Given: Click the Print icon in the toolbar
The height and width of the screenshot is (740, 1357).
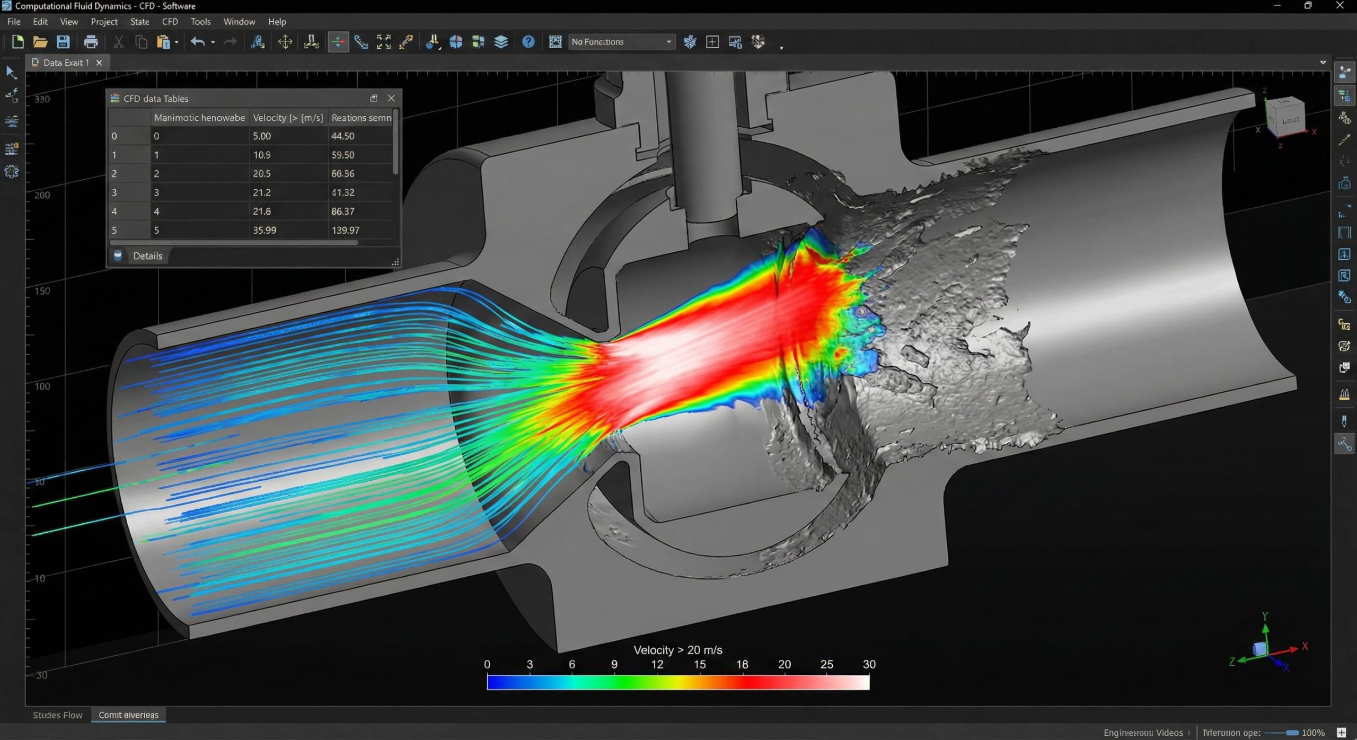Looking at the screenshot, I should (x=91, y=42).
